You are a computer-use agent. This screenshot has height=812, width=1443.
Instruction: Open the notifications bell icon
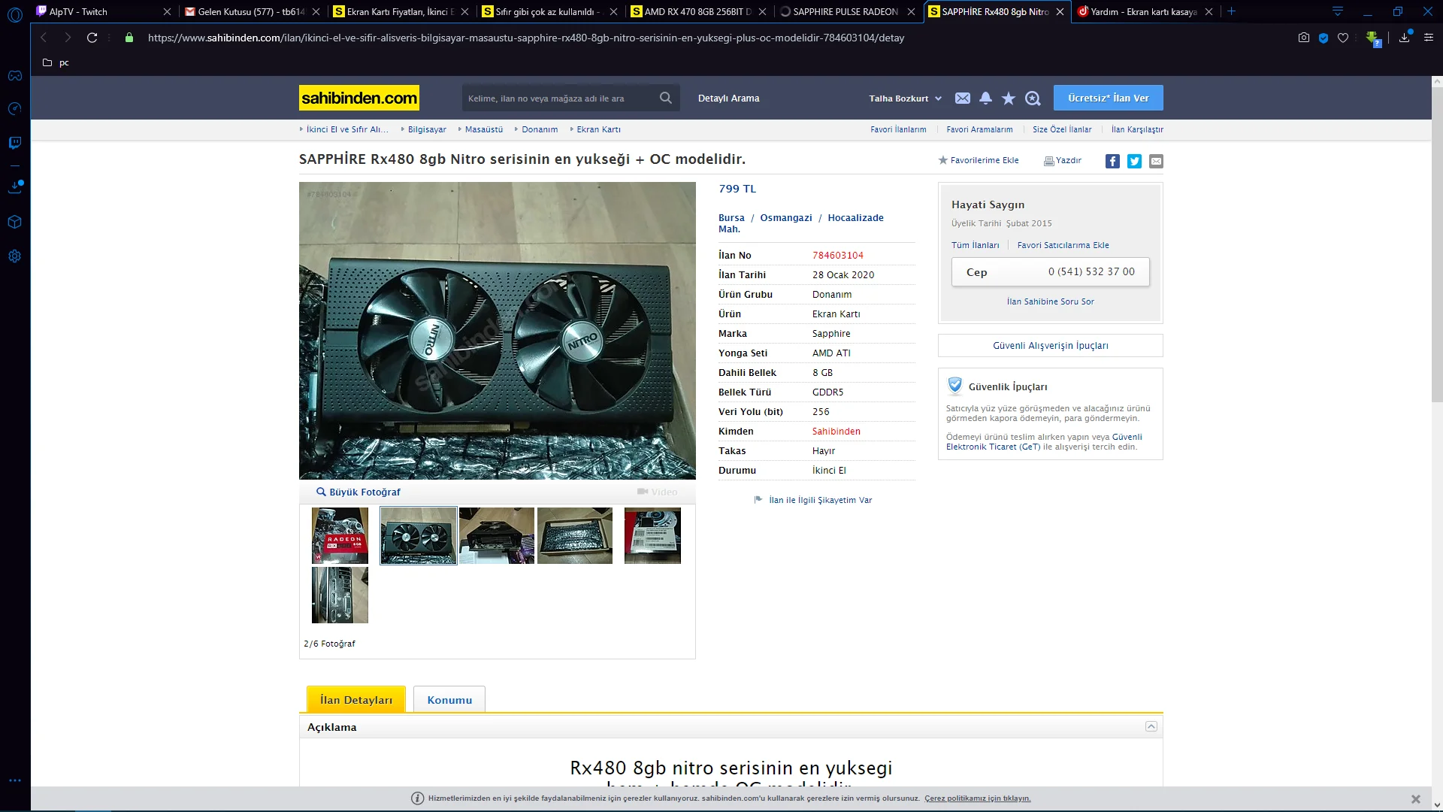click(x=985, y=98)
